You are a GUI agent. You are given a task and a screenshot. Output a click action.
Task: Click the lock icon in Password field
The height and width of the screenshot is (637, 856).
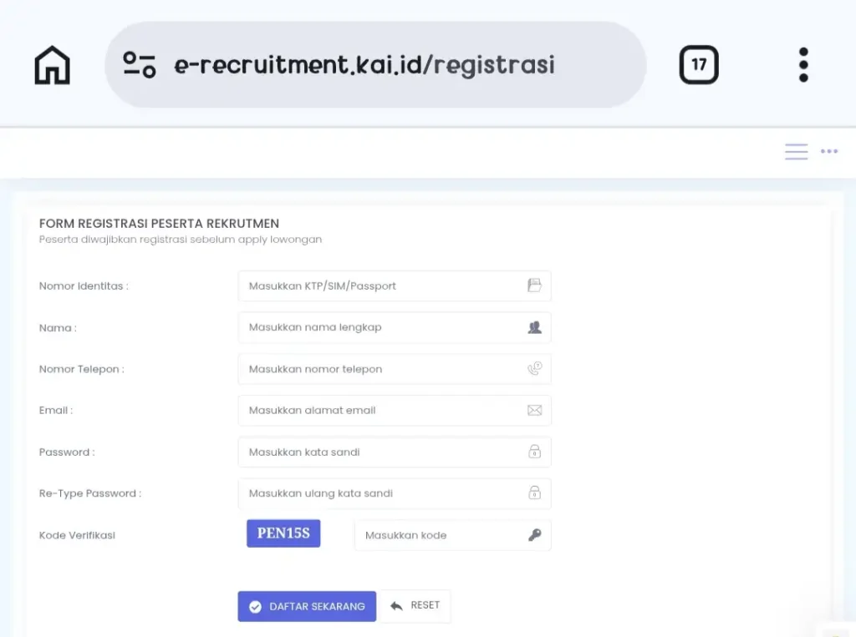click(534, 452)
